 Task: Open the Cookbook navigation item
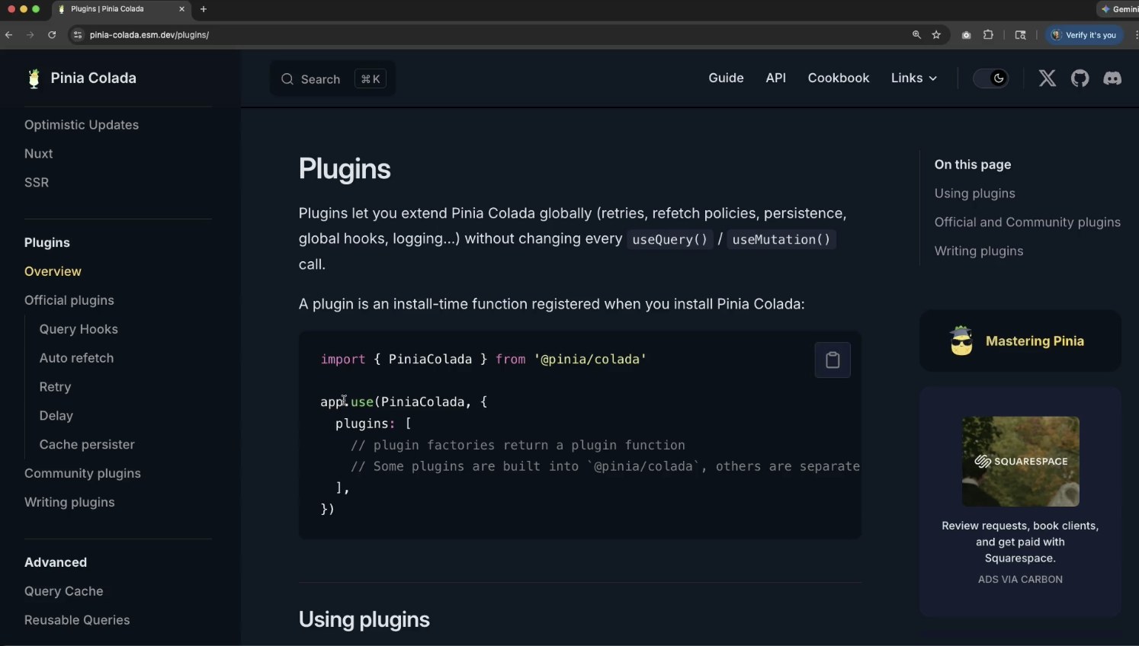[839, 78]
